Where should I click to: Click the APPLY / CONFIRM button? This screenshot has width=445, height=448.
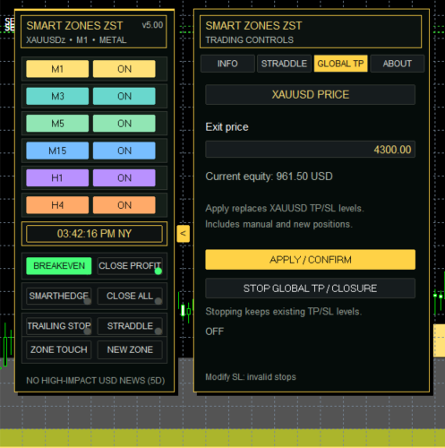tap(310, 260)
